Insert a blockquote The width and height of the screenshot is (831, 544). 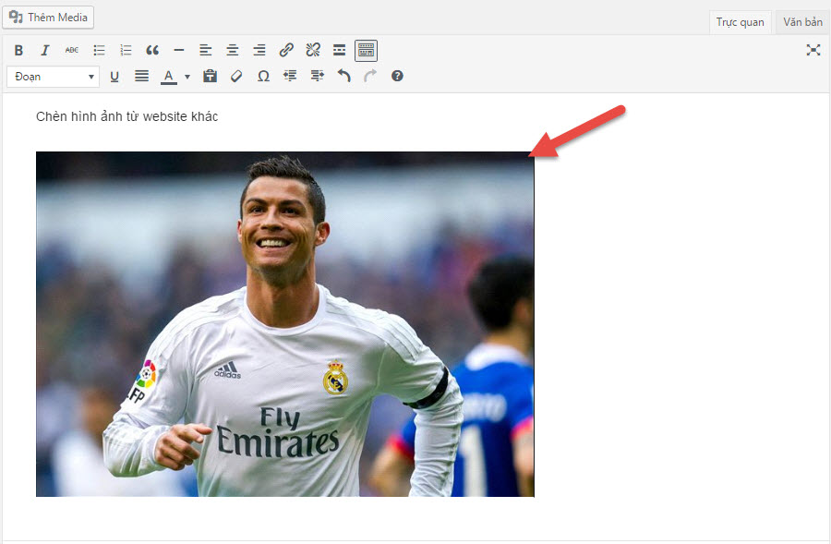coord(152,50)
